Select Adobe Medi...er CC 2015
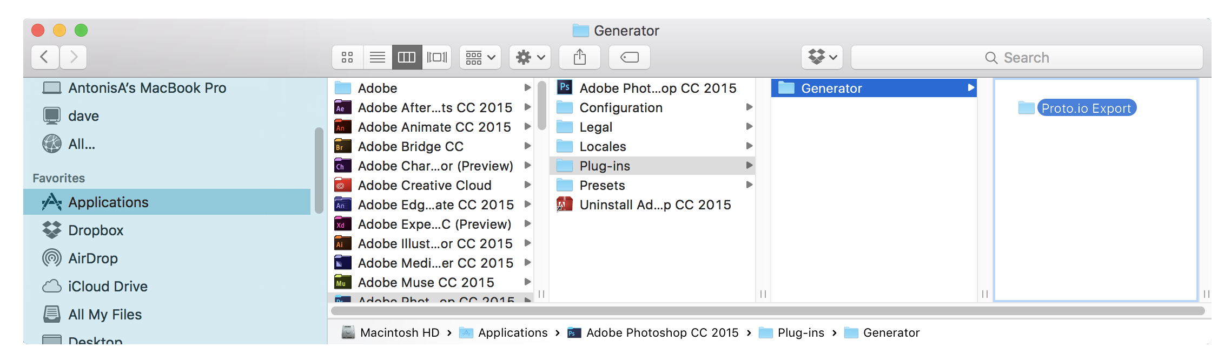The height and width of the screenshot is (361, 1224). click(x=431, y=263)
